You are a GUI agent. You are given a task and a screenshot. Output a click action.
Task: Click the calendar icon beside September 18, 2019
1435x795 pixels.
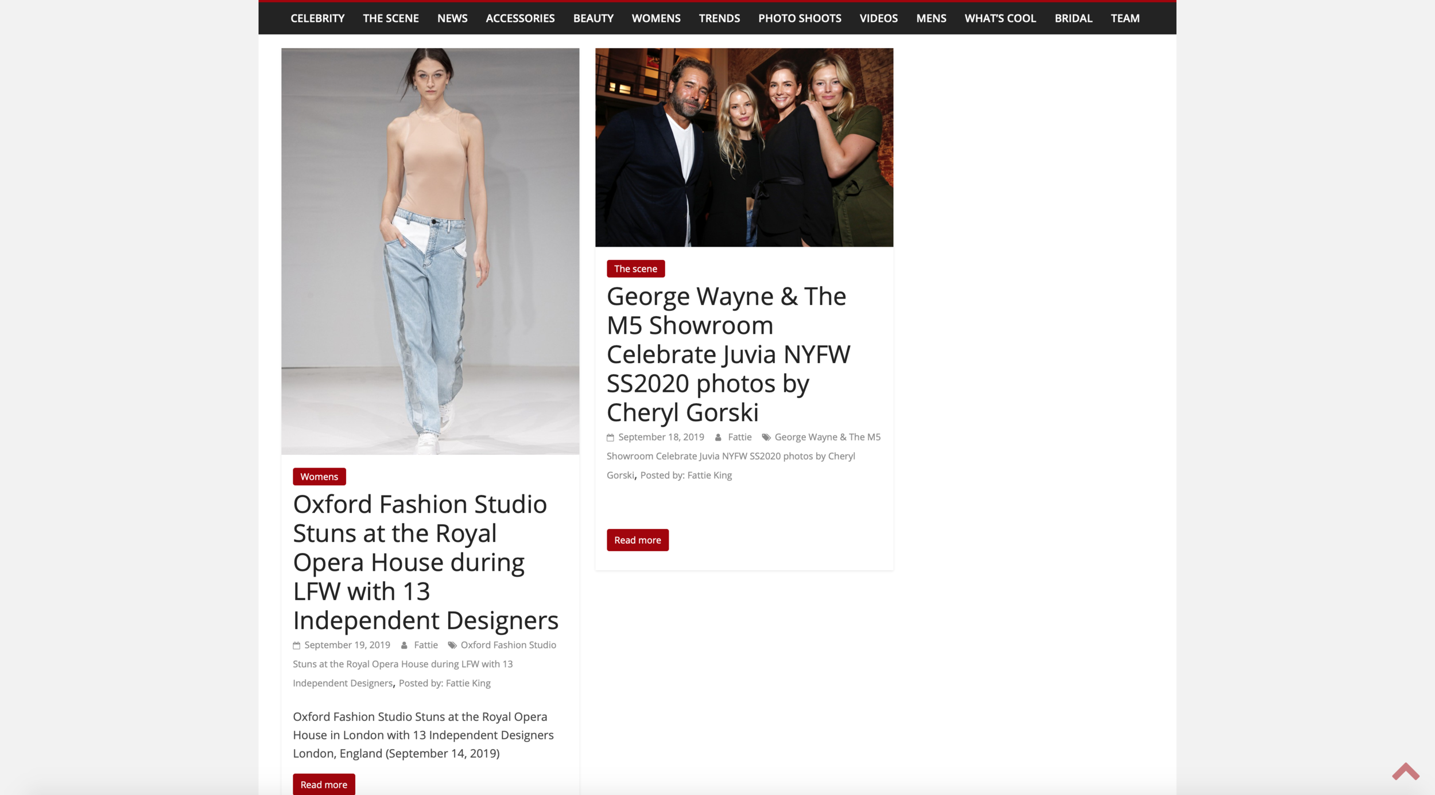point(610,438)
